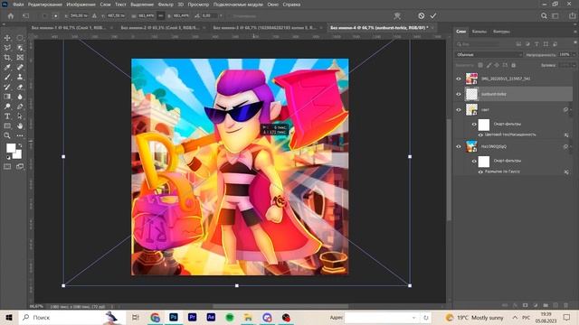Viewport: 579px width, 325px height.
Task: Open the Windows Start menu
Action: coord(9,317)
